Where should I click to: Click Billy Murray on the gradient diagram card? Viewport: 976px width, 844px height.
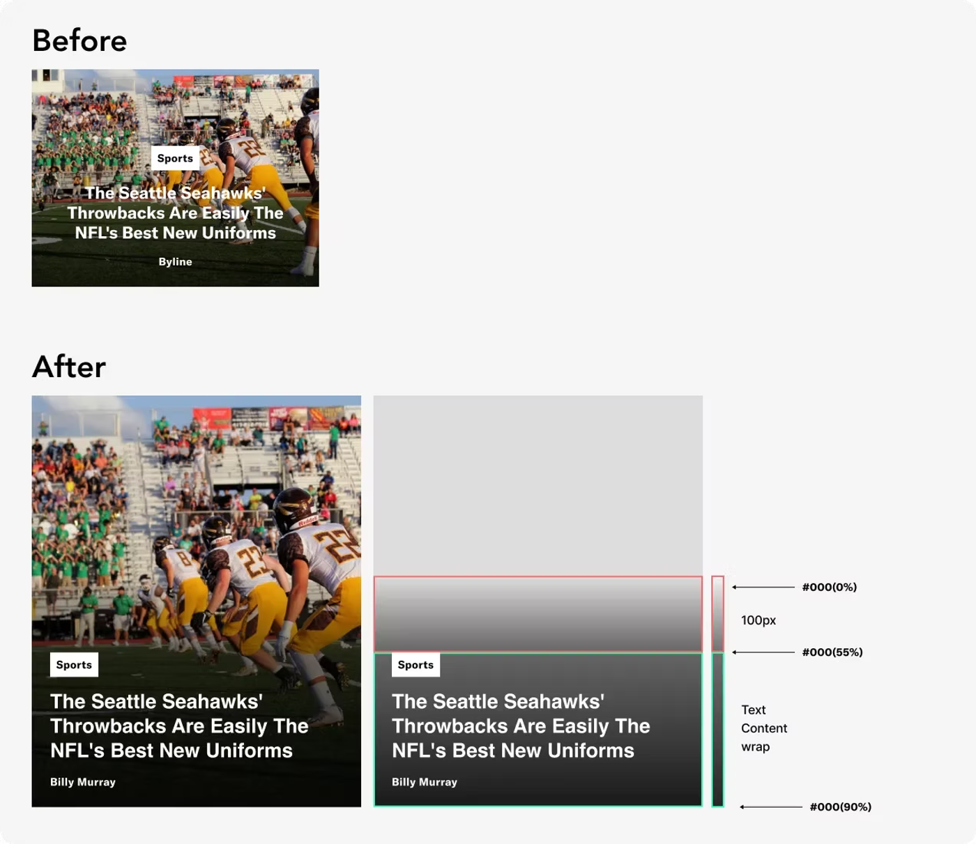[x=425, y=782]
